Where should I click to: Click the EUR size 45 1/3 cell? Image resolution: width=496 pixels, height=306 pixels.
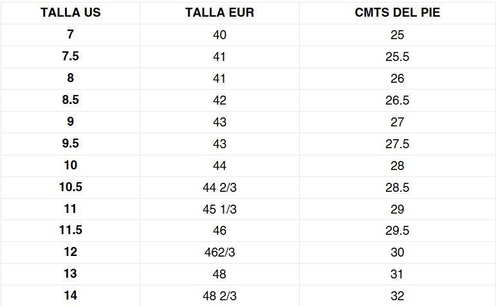219,209
